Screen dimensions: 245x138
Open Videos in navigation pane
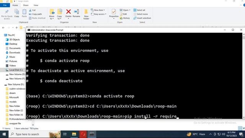point(11,66)
